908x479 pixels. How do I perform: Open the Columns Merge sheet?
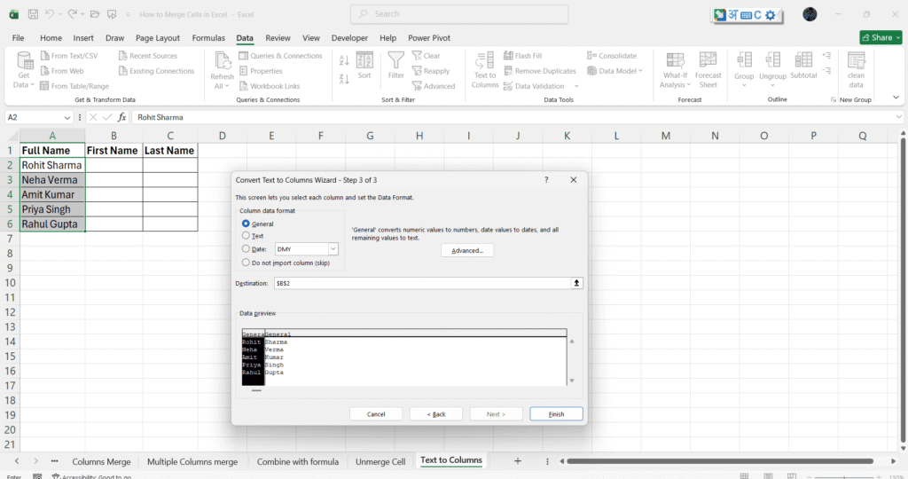click(101, 461)
